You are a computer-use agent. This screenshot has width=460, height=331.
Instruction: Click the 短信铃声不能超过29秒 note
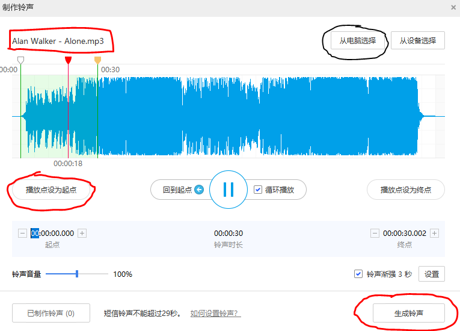point(143,314)
